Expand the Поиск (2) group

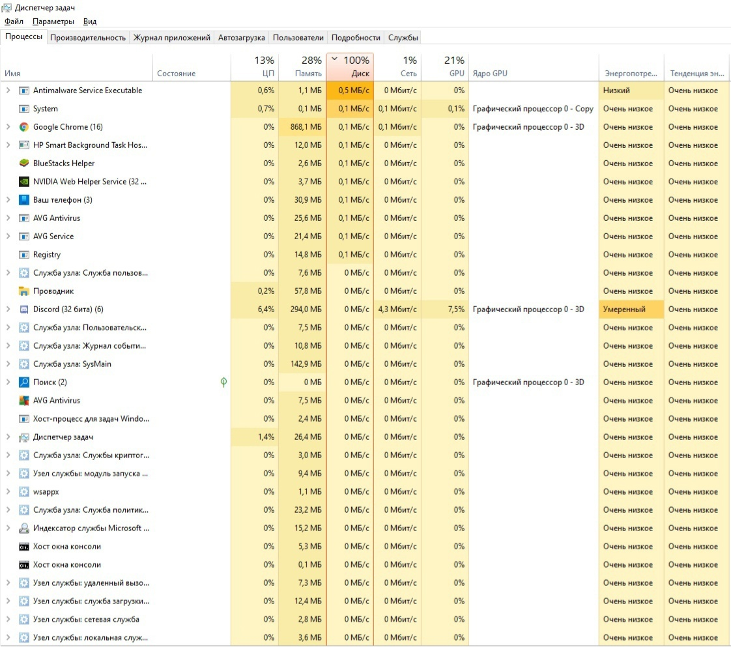click(x=8, y=383)
